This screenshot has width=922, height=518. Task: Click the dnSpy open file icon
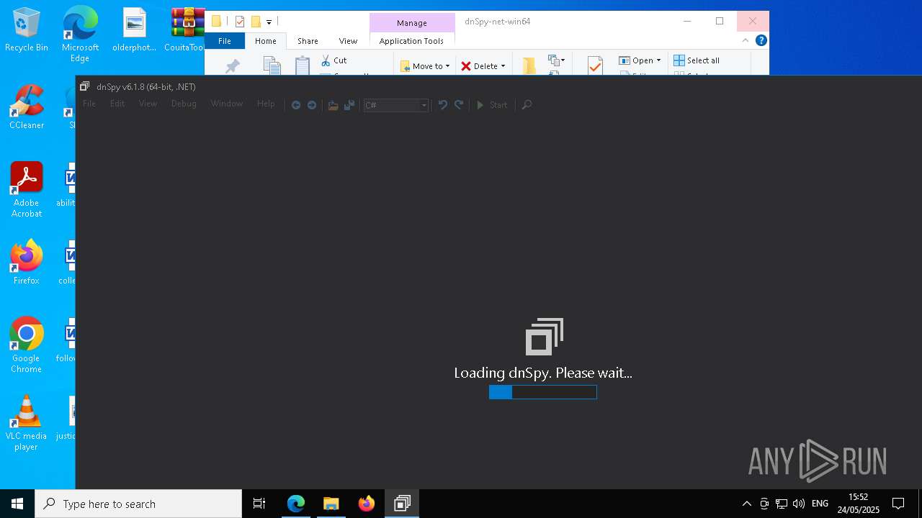333,105
